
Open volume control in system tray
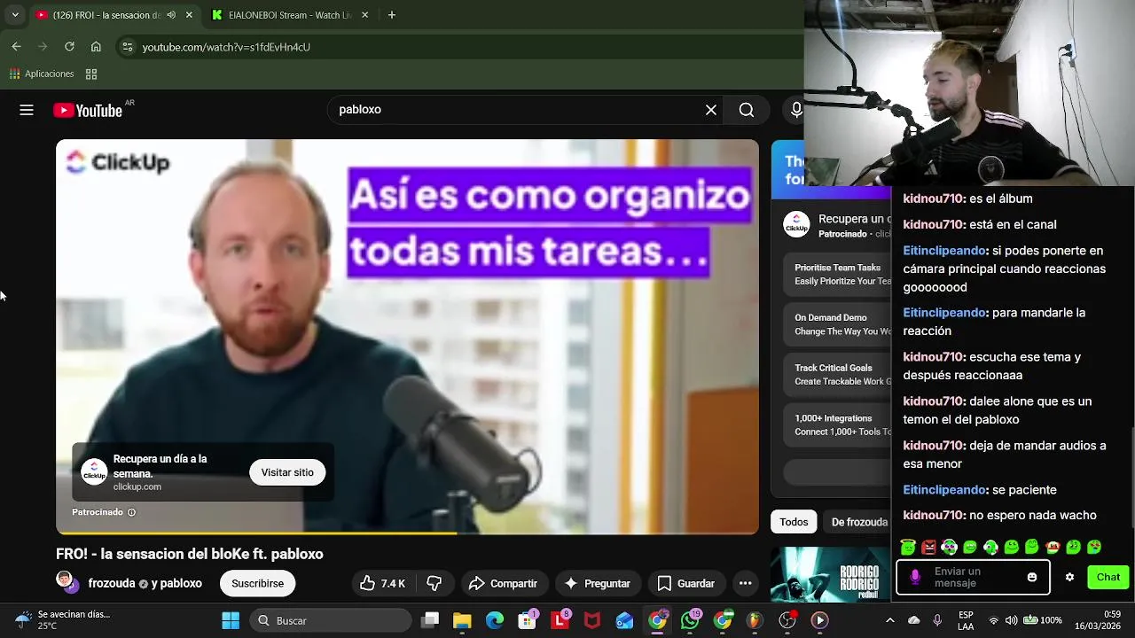click(1012, 620)
